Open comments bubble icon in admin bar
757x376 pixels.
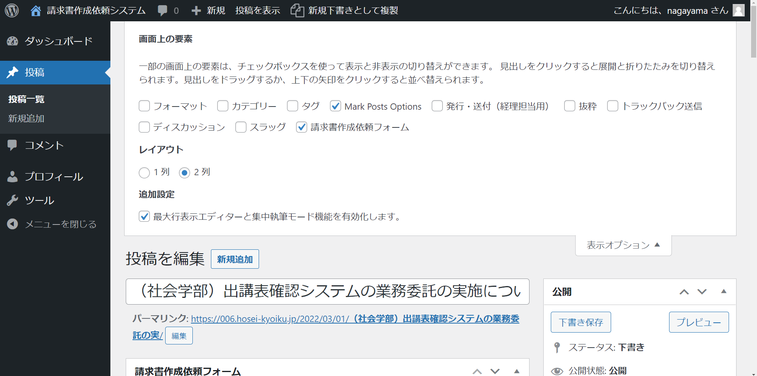click(162, 11)
